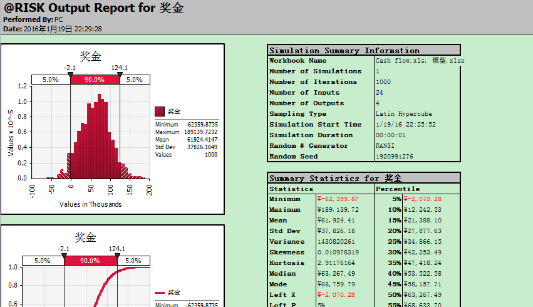Click the cumulative chart title 奖金

(85, 237)
